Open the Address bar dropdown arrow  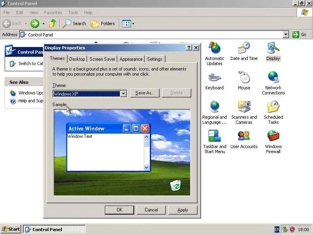[x=286, y=34]
